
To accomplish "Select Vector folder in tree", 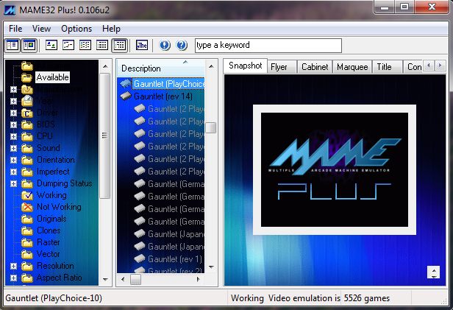I will click(49, 254).
